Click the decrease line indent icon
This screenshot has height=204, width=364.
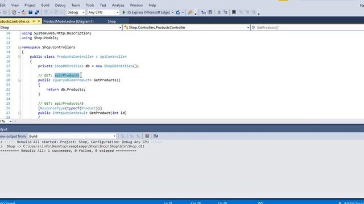[218, 12]
